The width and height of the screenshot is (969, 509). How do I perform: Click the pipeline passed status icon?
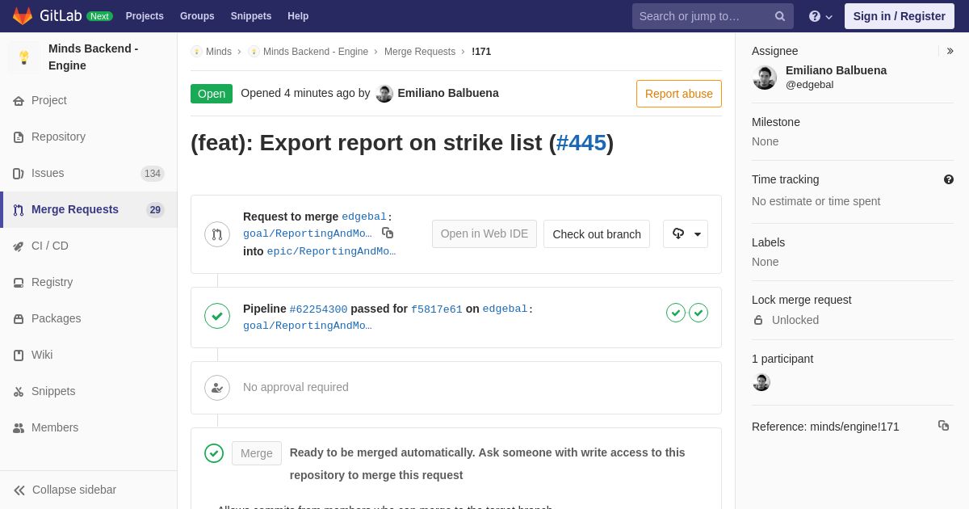pos(217,316)
